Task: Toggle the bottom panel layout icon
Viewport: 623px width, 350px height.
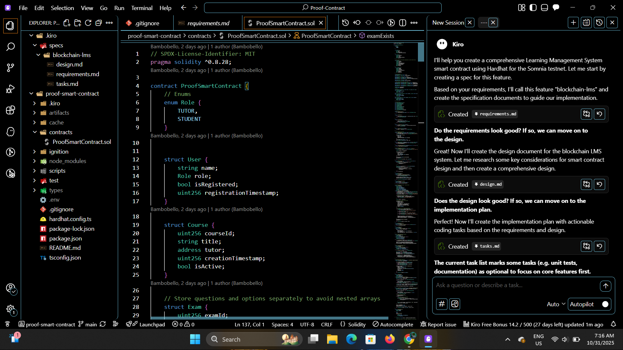Action: 544,8
